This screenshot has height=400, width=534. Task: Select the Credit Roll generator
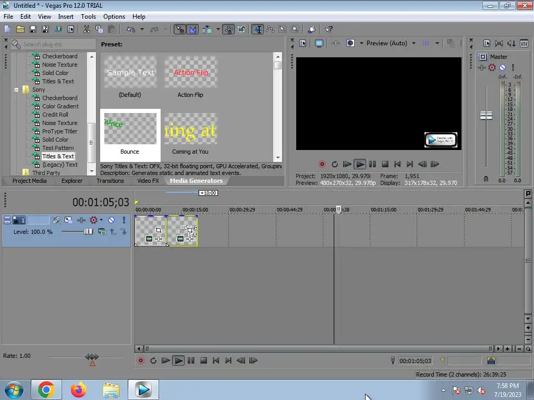coord(55,115)
